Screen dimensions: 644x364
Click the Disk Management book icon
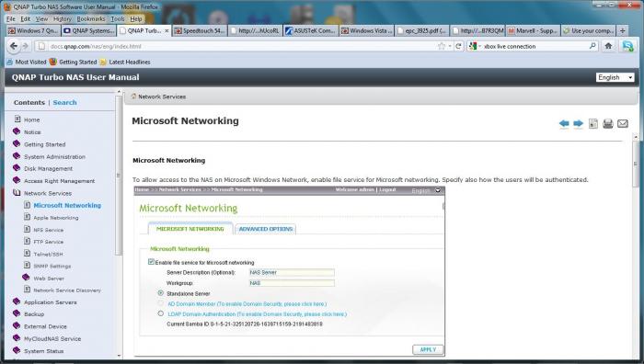(17, 168)
